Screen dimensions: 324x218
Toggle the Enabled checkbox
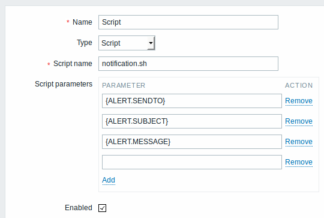pyautogui.click(x=102, y=208)
